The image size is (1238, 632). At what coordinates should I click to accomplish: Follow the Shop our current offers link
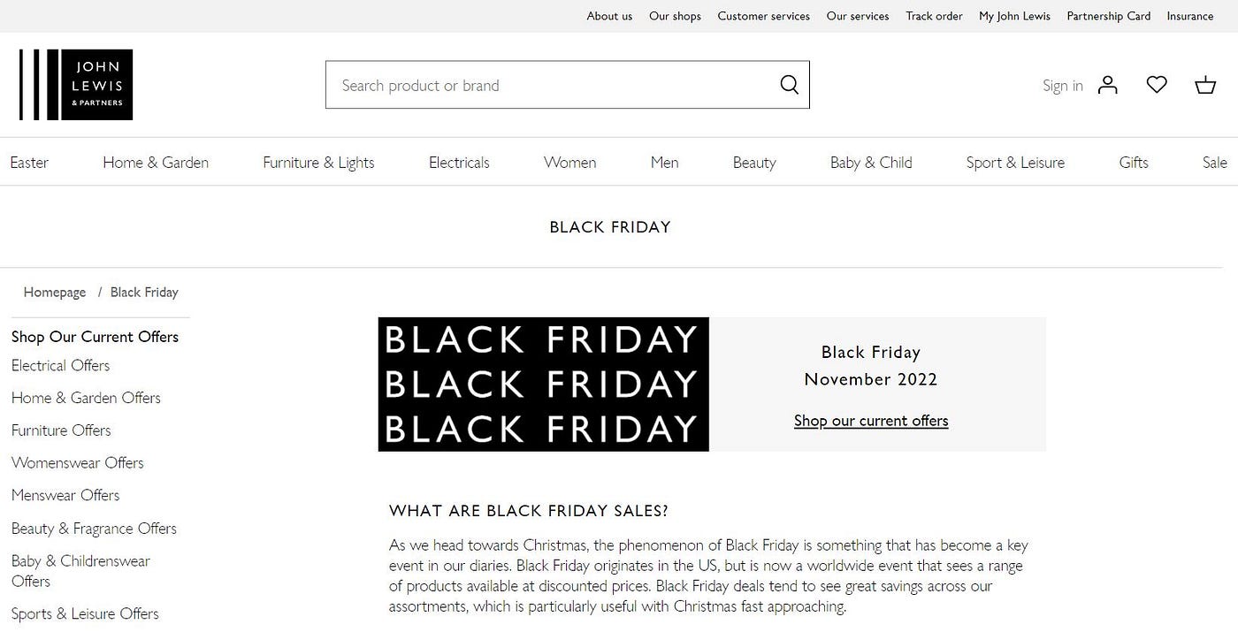(x=871, y=421)
